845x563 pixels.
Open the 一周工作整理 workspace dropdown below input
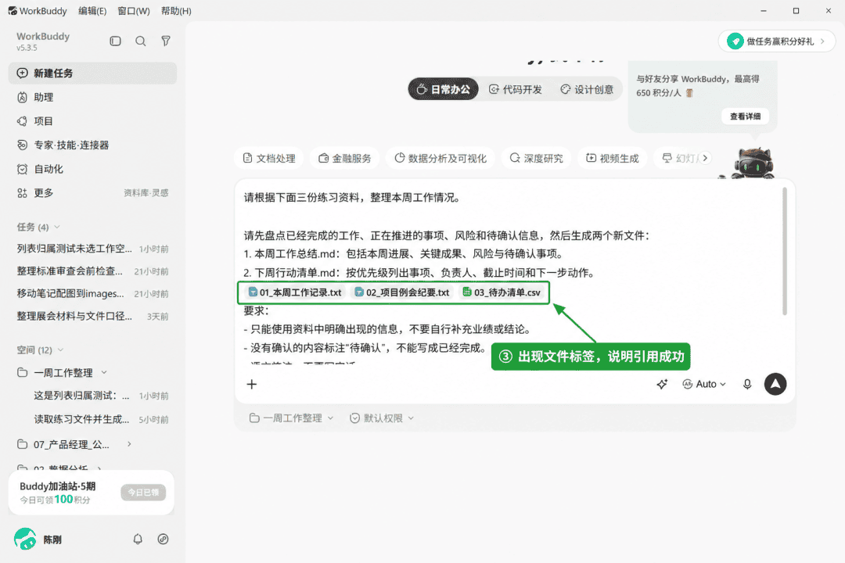coord(291,418)
